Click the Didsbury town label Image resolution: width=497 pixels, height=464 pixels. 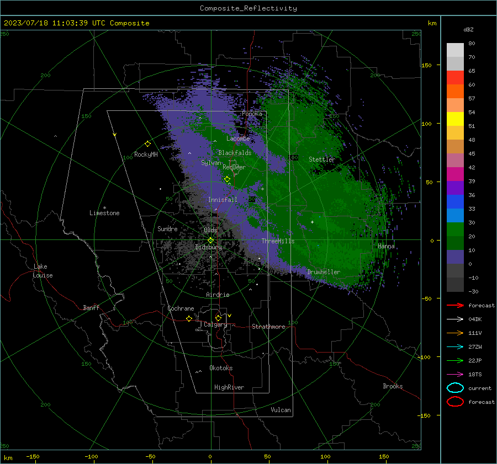(x=208, y=247)
